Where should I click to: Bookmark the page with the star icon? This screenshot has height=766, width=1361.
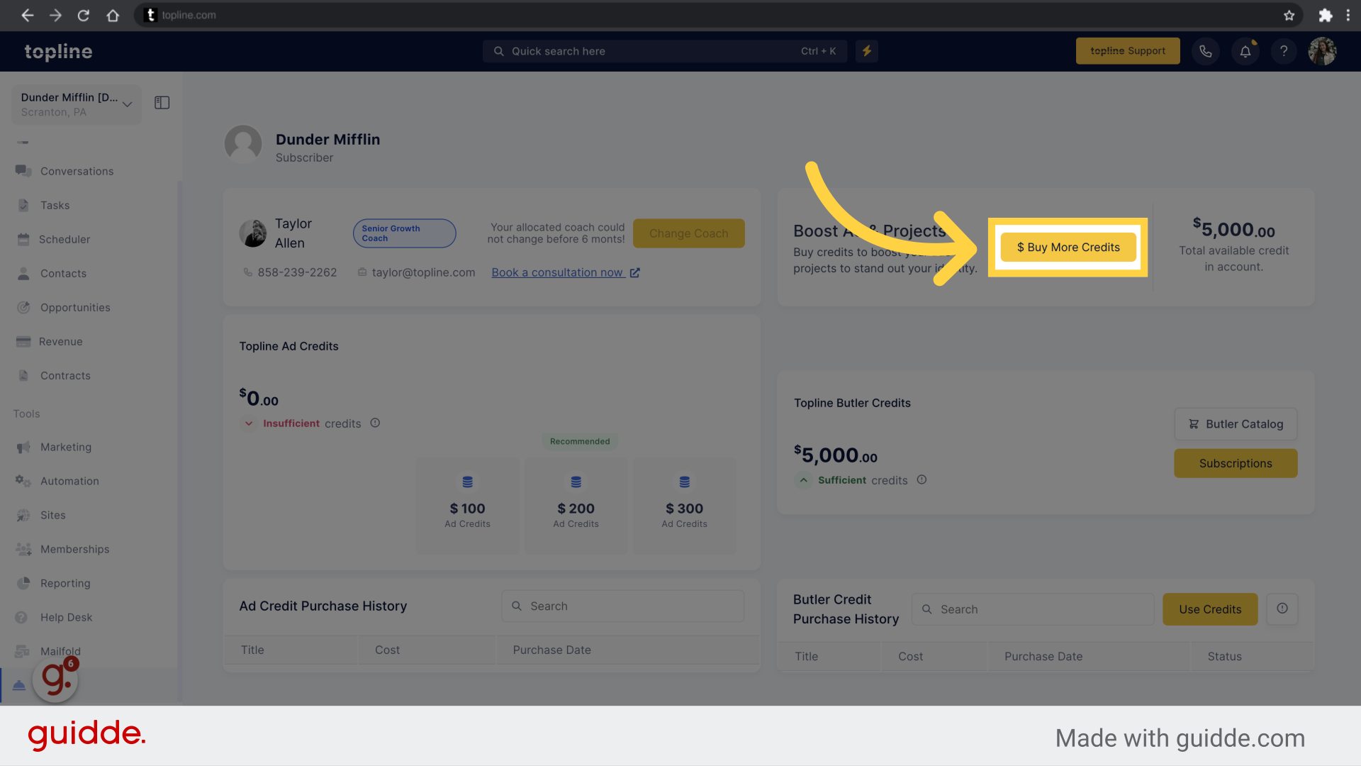coord(1289,15)
